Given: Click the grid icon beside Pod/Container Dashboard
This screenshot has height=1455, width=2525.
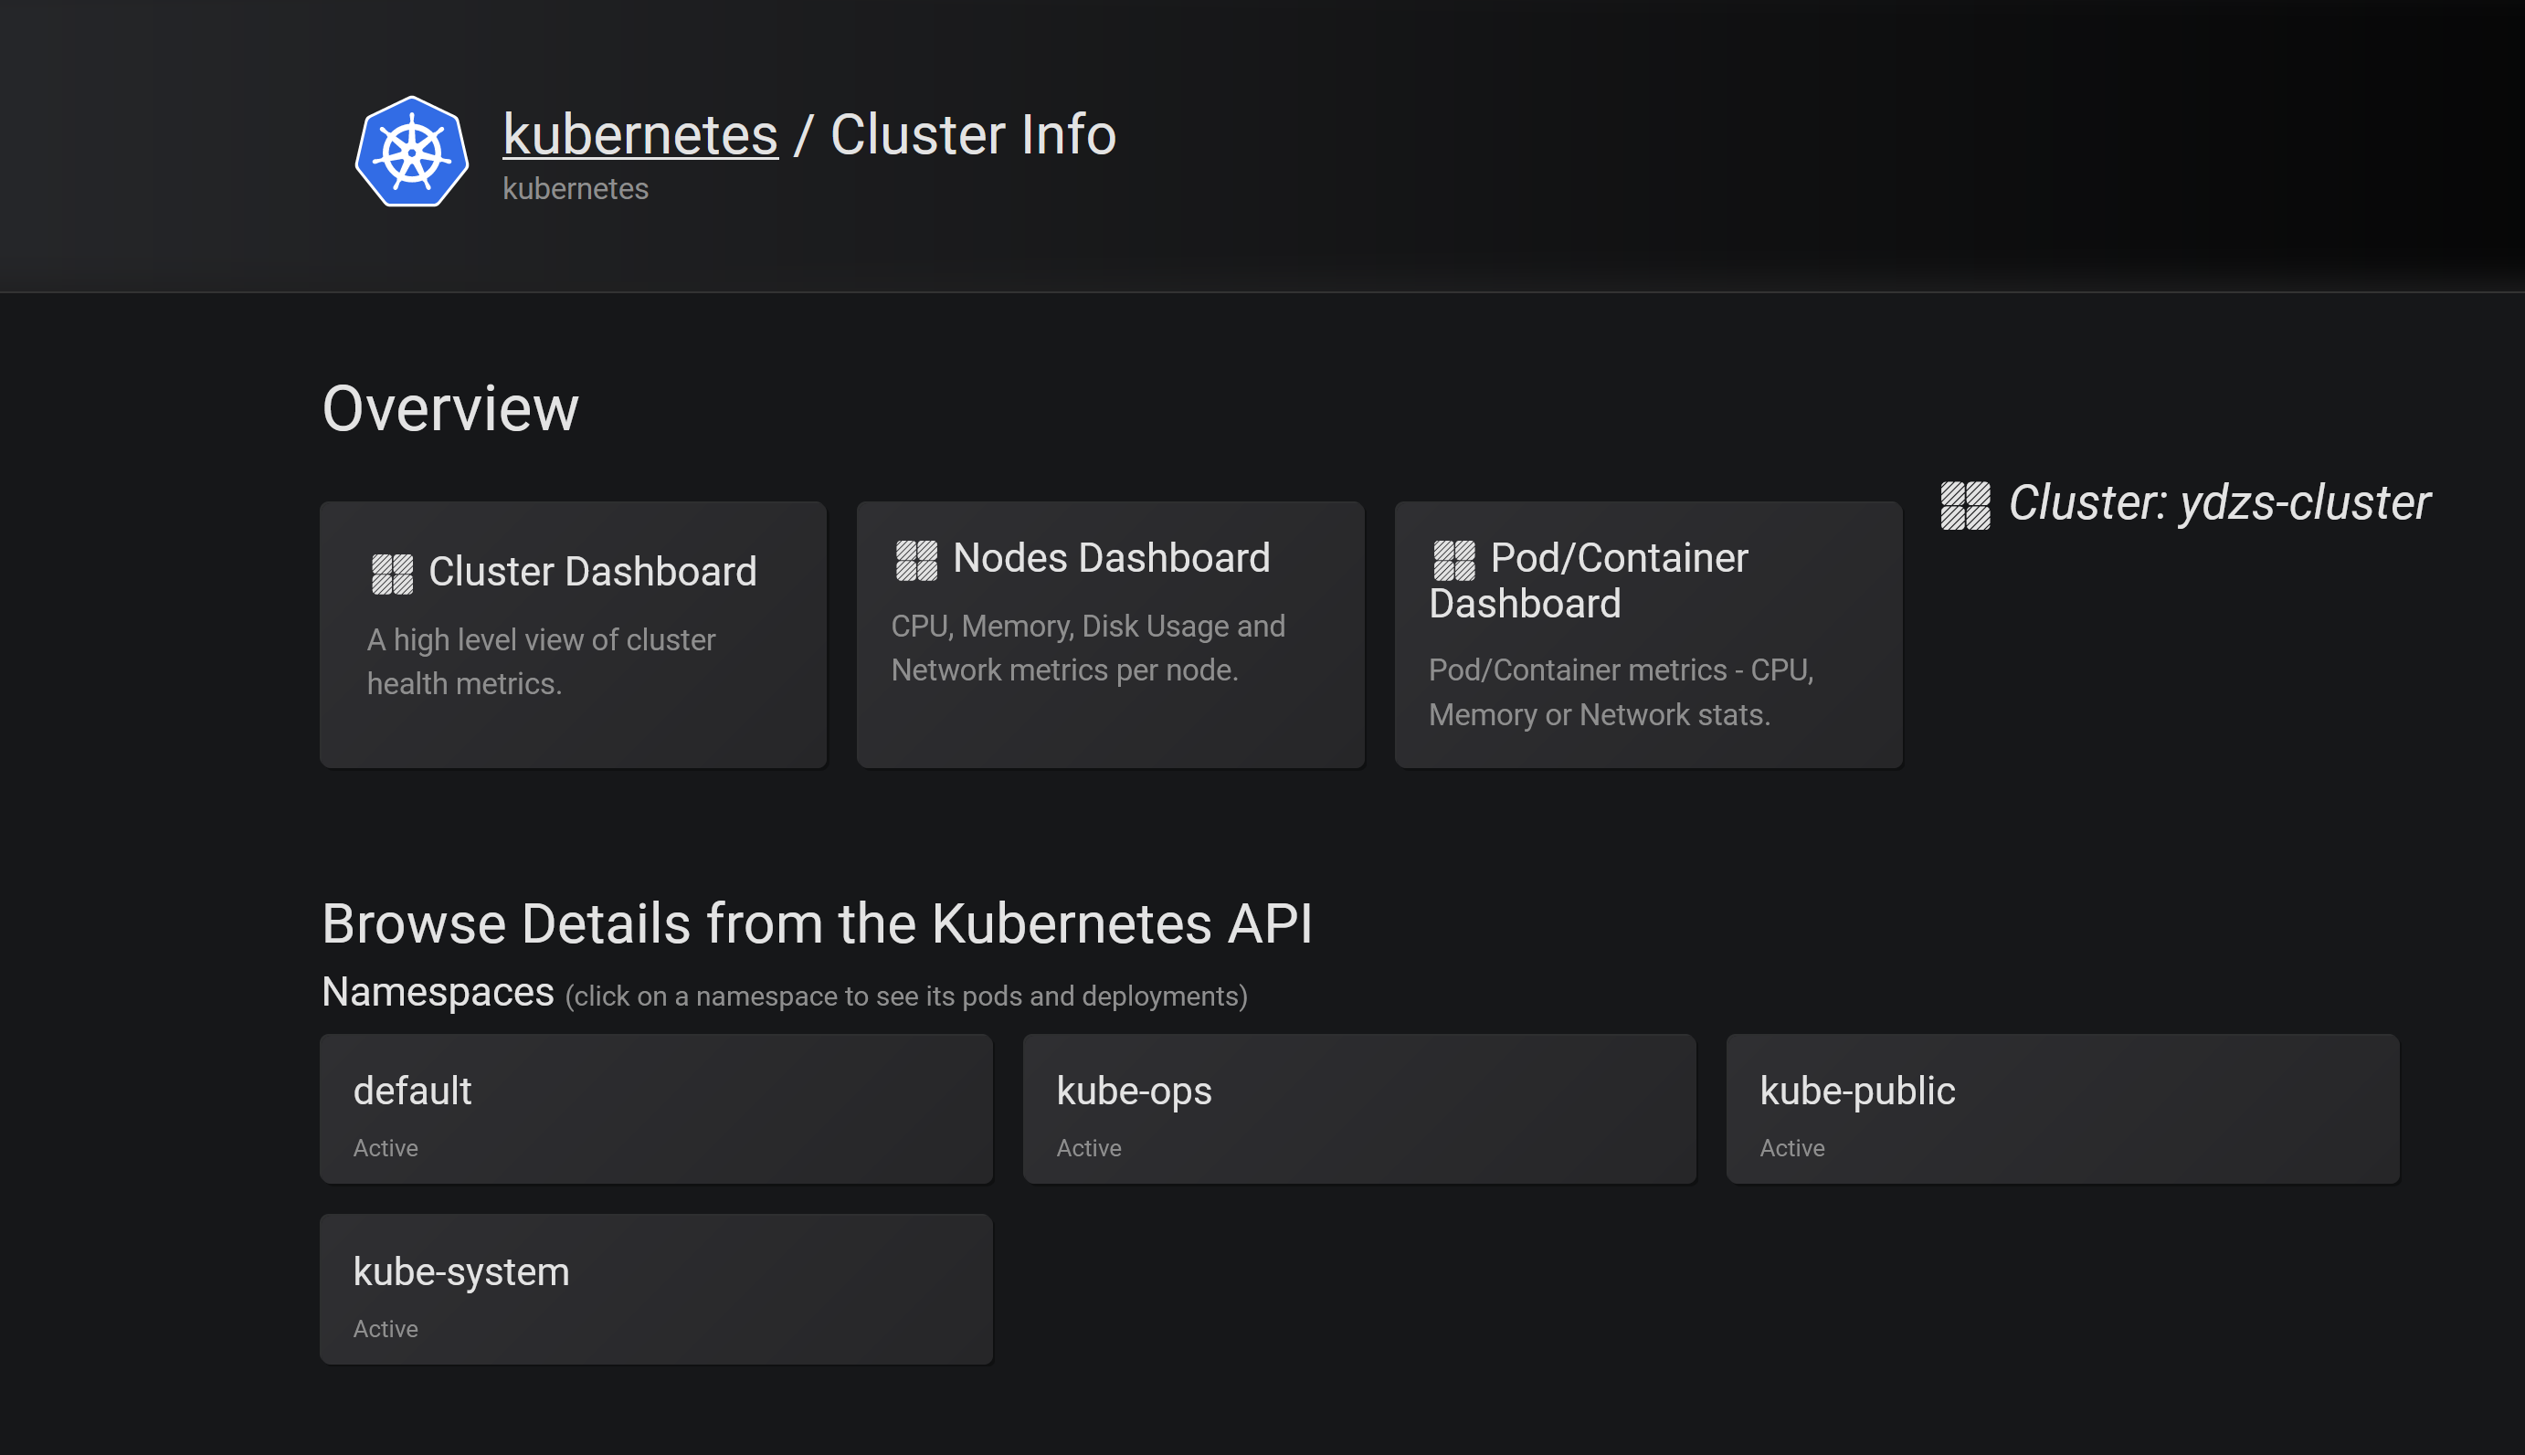Looking at the screenshot, I should click(x=1453, y=561).
